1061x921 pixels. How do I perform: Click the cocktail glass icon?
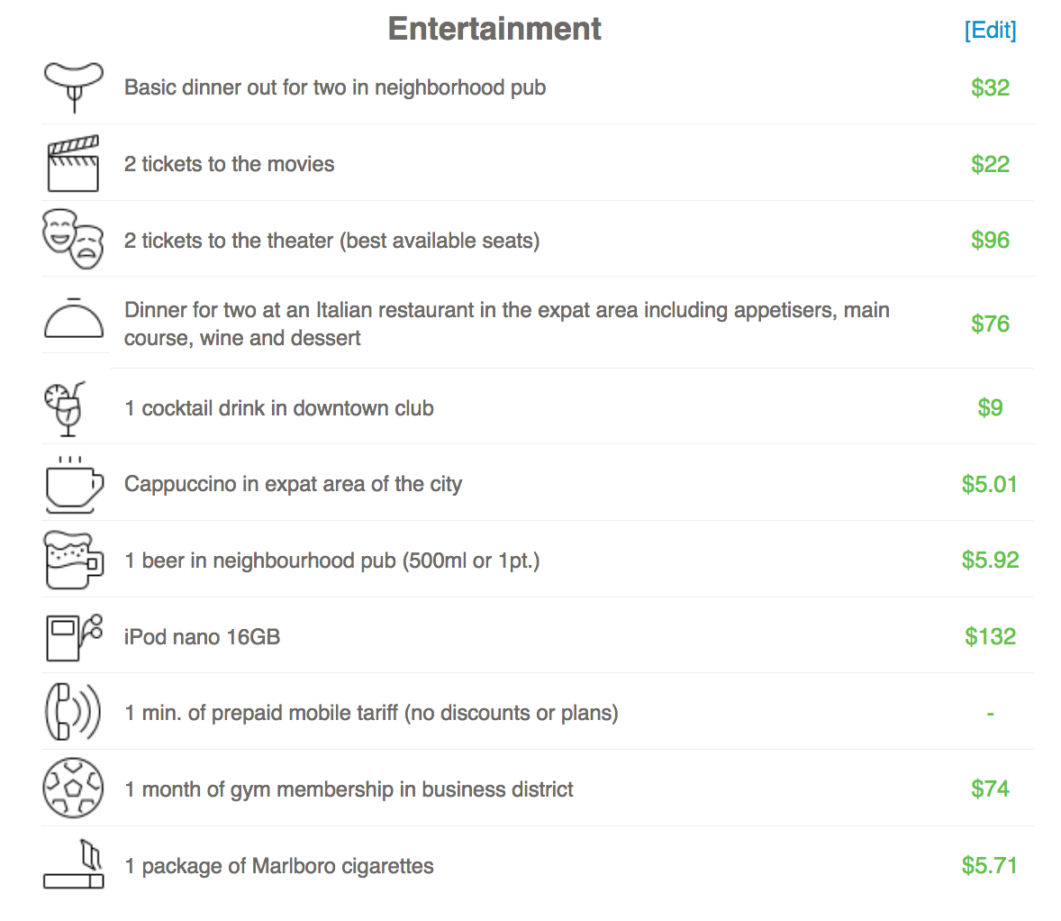tap(67, 408)
